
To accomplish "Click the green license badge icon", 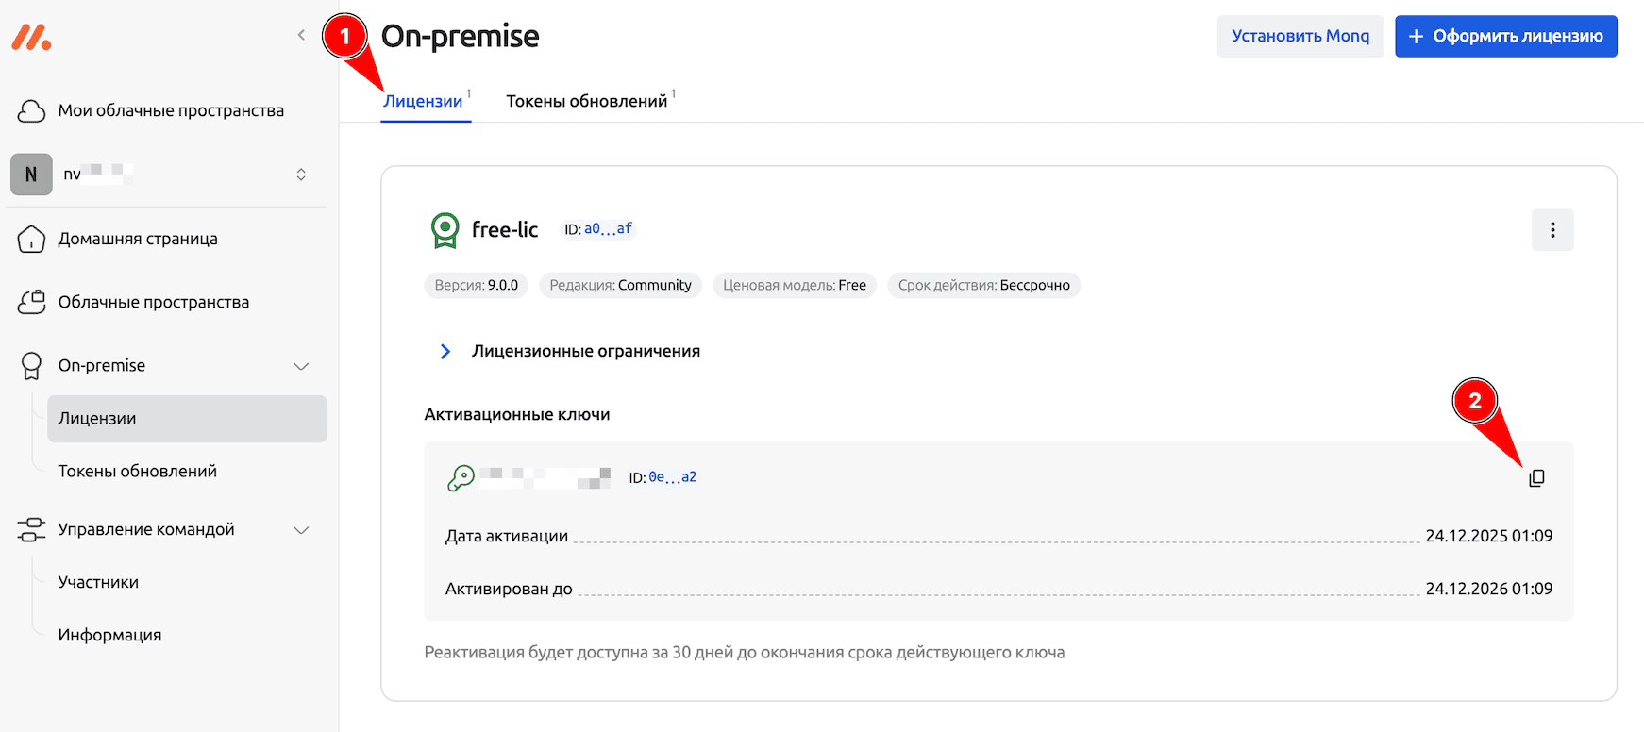I will point(445,230).
